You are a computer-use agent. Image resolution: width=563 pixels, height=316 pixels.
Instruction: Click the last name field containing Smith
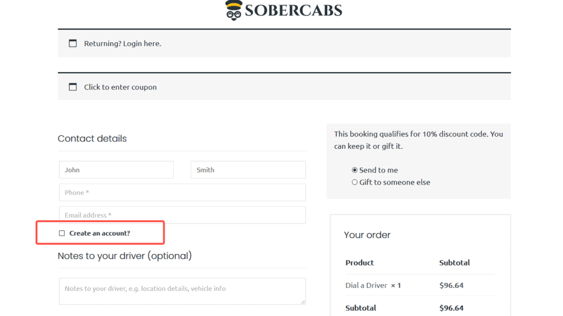coord(248,170)
